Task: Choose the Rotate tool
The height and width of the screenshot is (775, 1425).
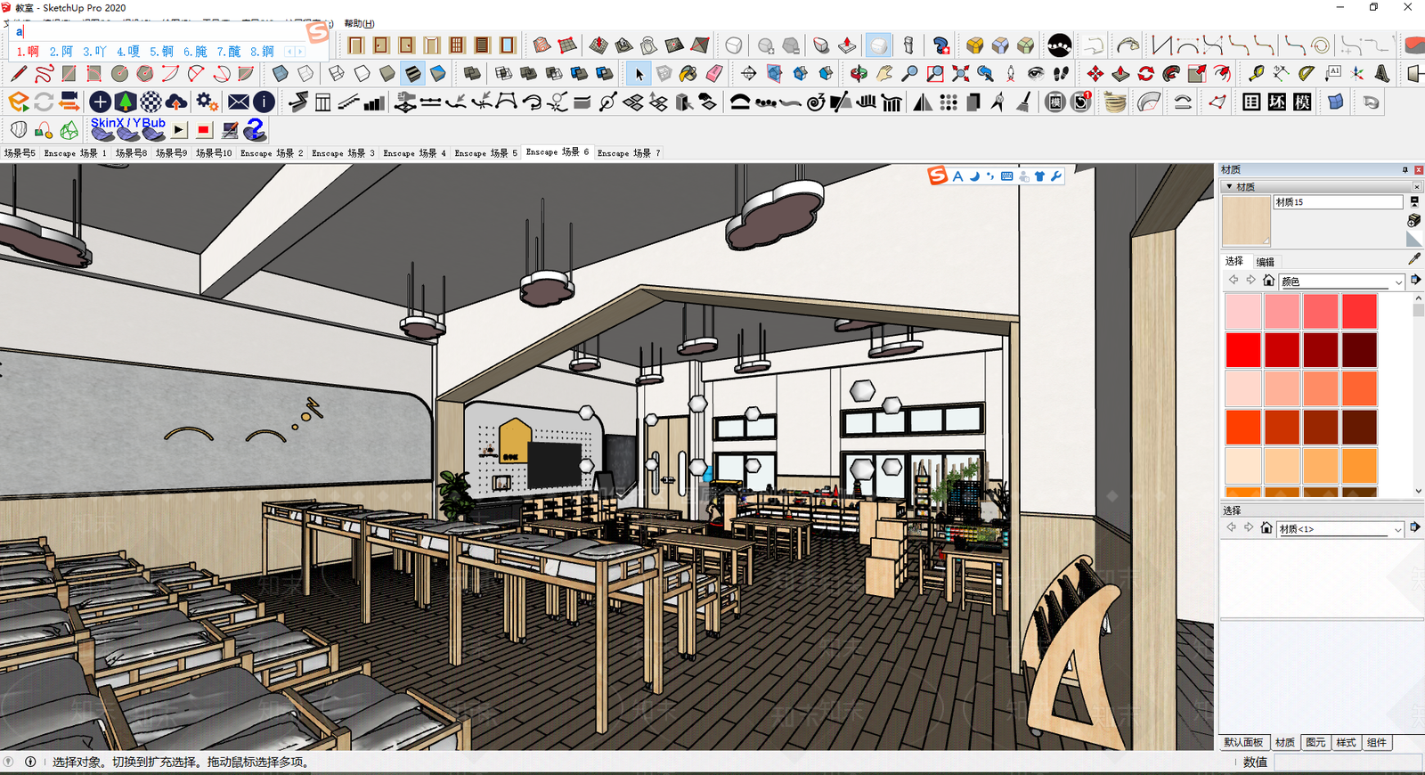Action: [1146, 74]
